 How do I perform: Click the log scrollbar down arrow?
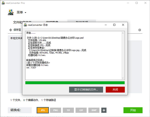point(123,78)
